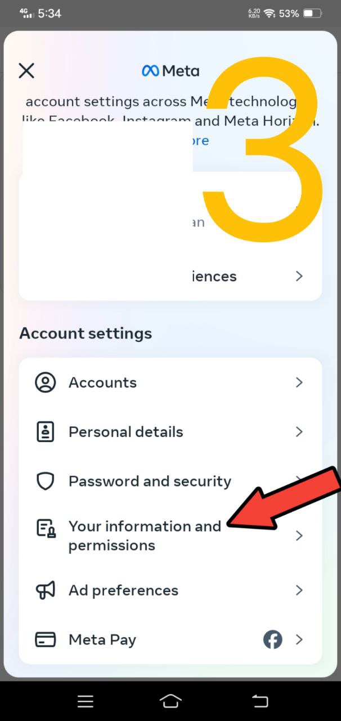This screenshot has width=341, height=721.
Task: Close the Meta Accounts Center panel
Action: pyautogui.click(x=26, y=70)
